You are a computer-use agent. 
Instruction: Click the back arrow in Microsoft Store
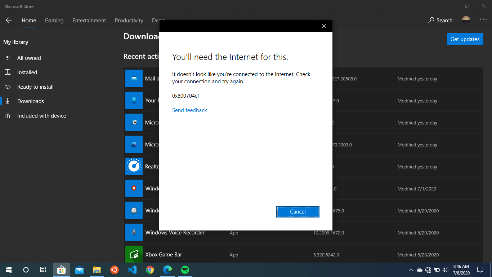(9, 21)
